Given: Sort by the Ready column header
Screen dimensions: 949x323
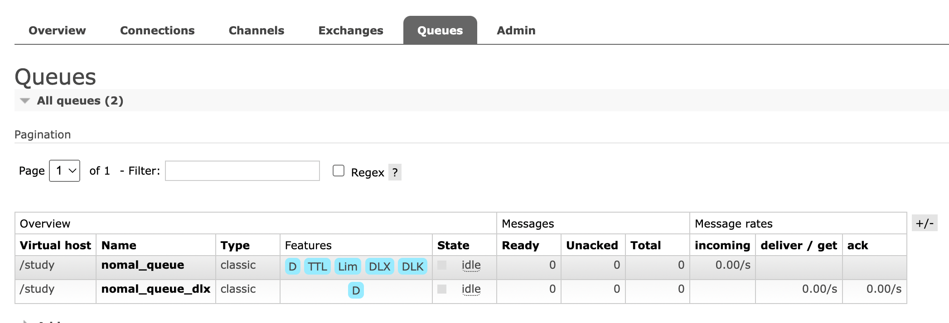Looking at the screenshot, I should pyautogui.click(x=520, y=245).
